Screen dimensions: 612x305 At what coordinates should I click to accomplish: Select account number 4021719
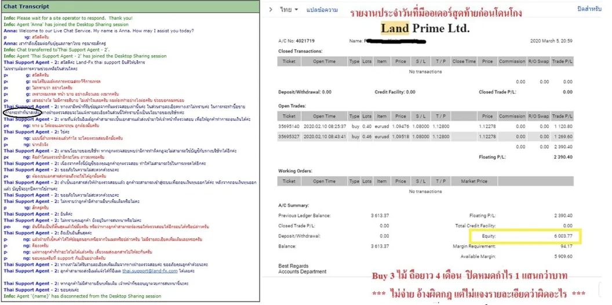point(305,41)
